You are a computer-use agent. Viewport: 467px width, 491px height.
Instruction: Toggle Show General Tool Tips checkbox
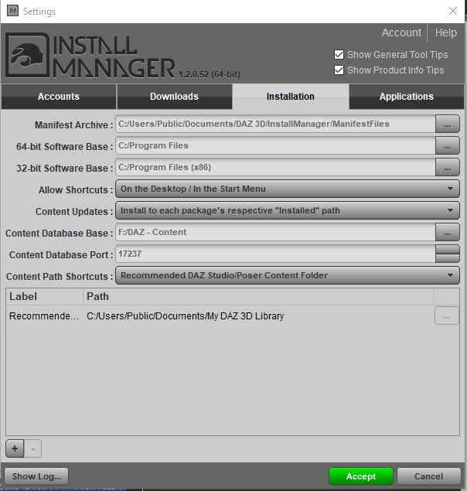[x=339, y=54]
